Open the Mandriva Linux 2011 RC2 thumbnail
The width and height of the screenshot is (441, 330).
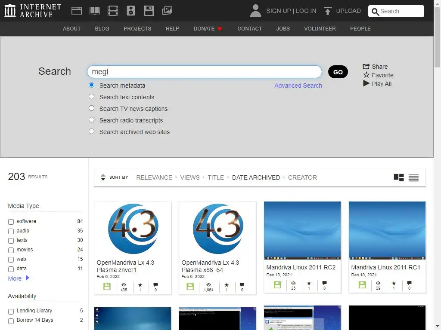tap(302, 230)
